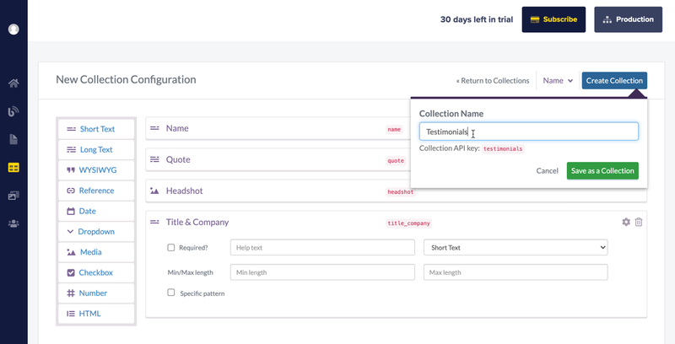
Task: Open the Users sidebar icon
Action: coord(13,223)
